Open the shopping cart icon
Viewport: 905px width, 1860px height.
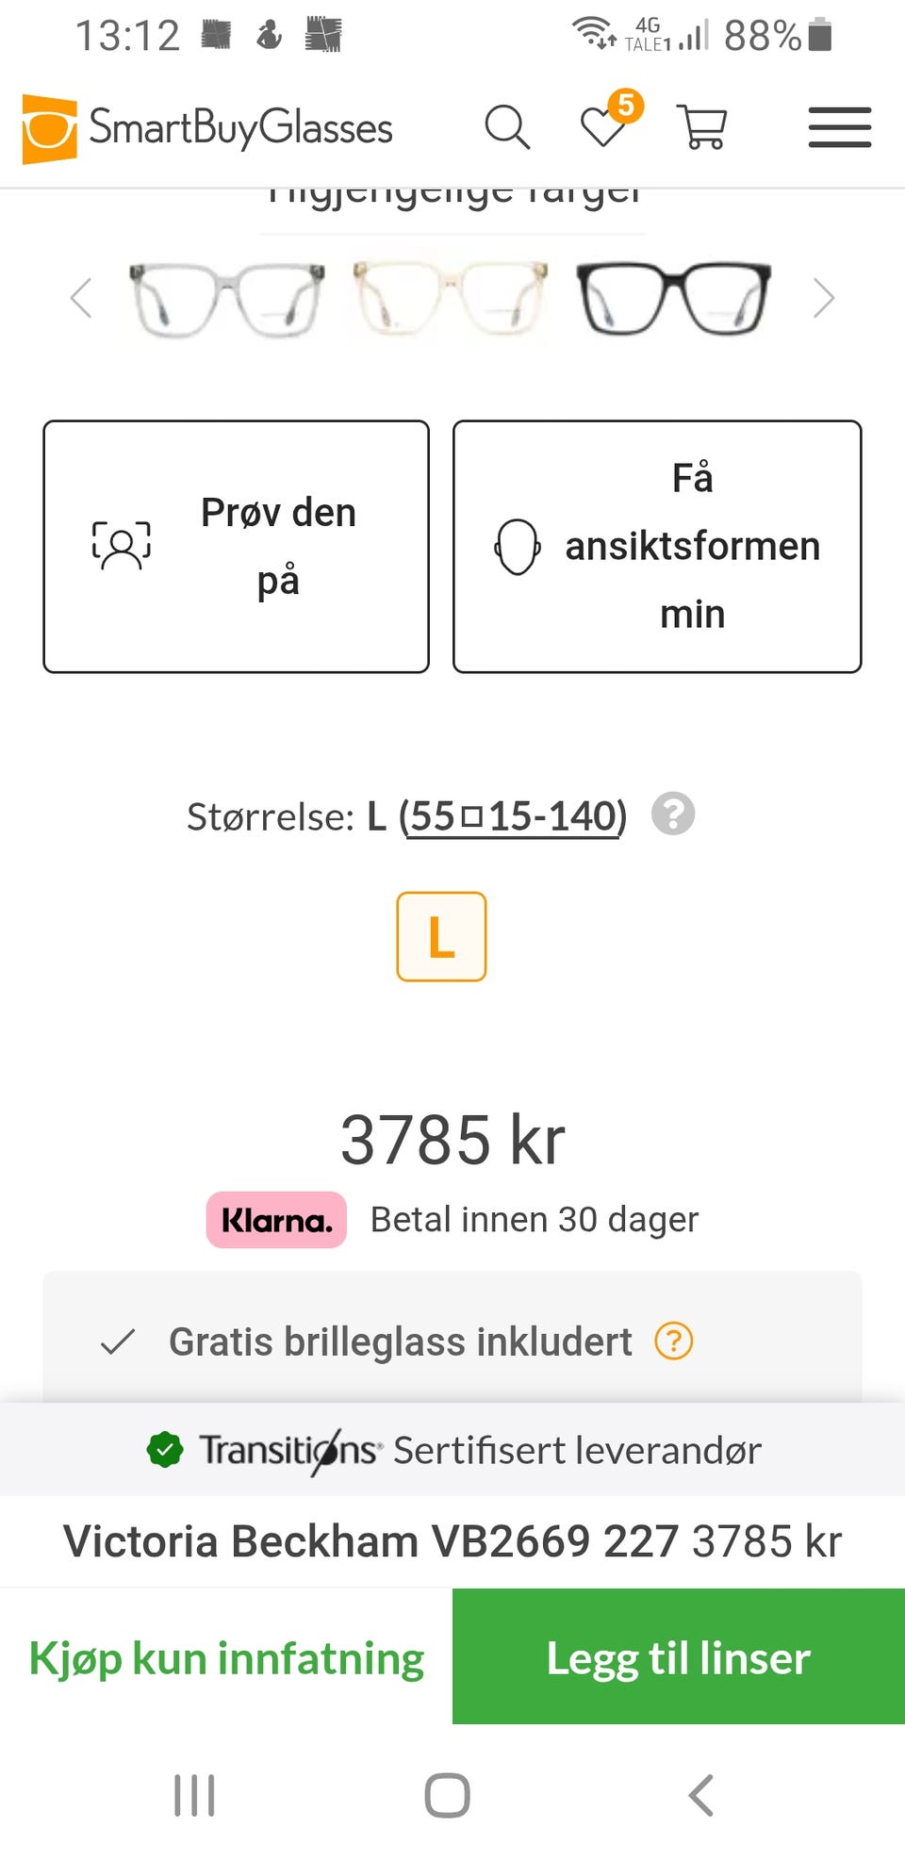pos(702,127)
